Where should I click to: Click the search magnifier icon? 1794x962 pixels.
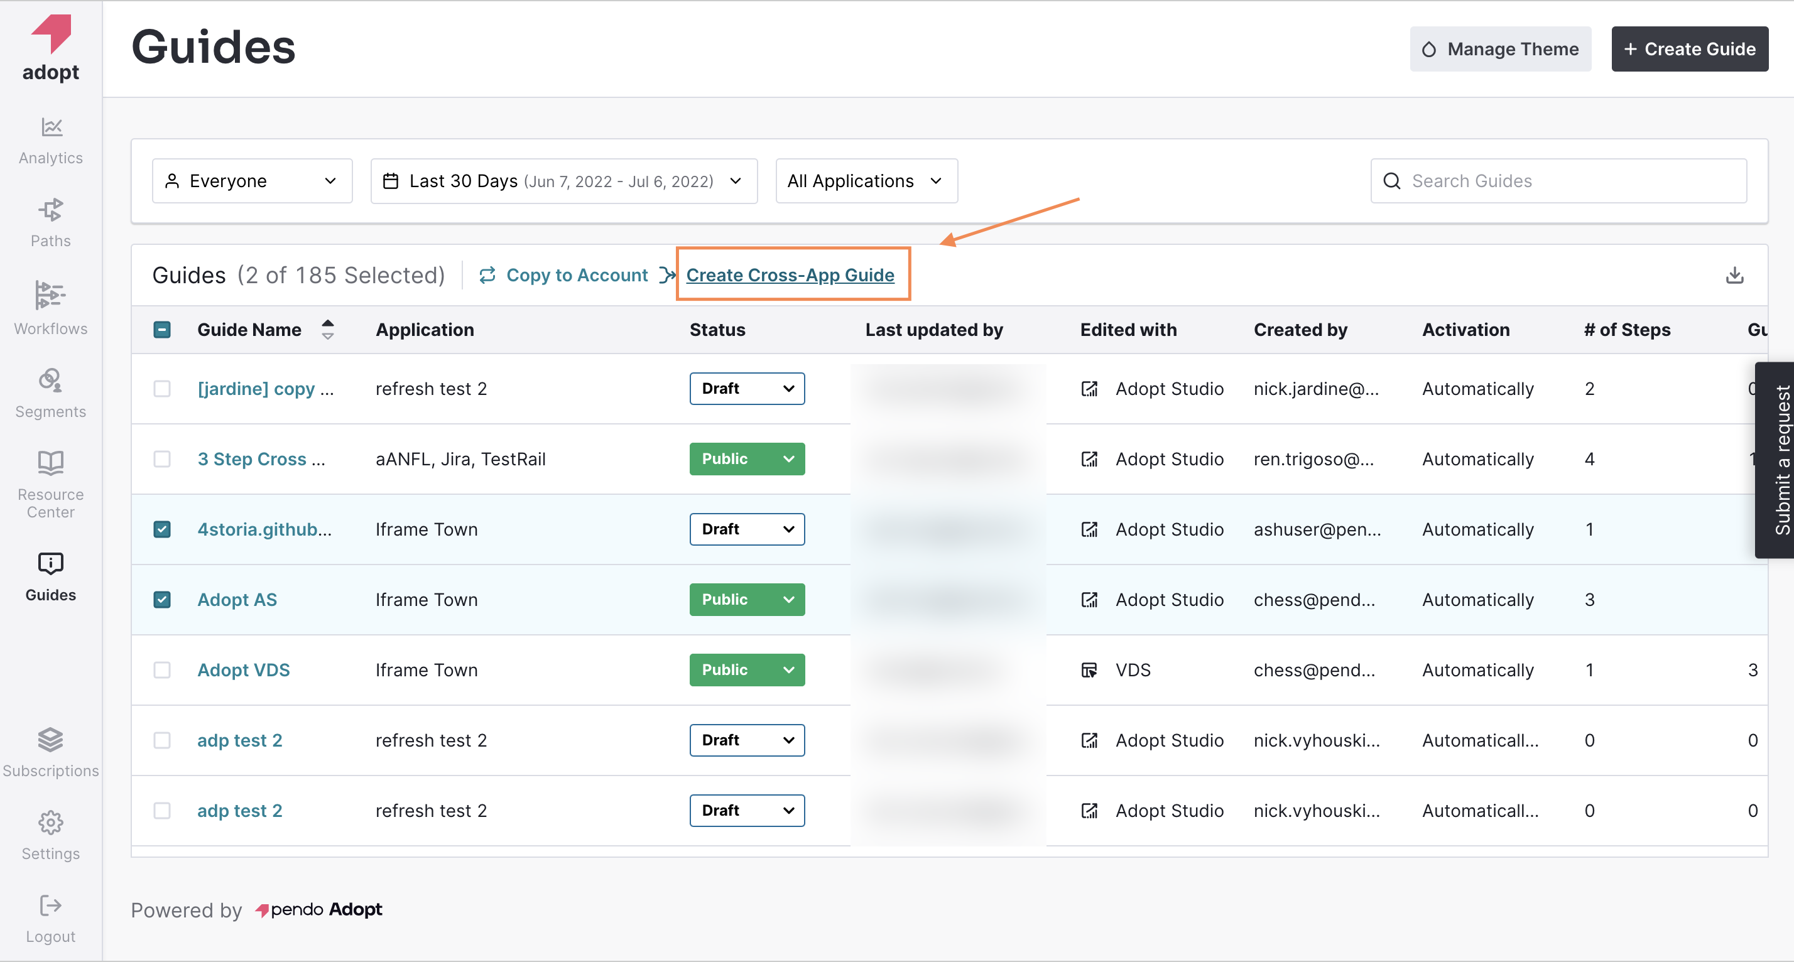[1392, 181]
